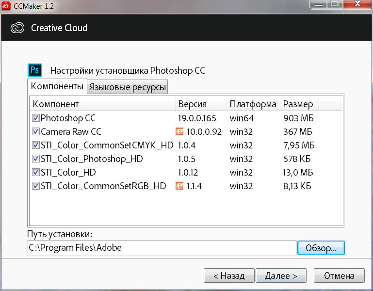This screenshot has height=291, width=373.
Task: Switch to the Компоненты tab
Action: point(57,86)
